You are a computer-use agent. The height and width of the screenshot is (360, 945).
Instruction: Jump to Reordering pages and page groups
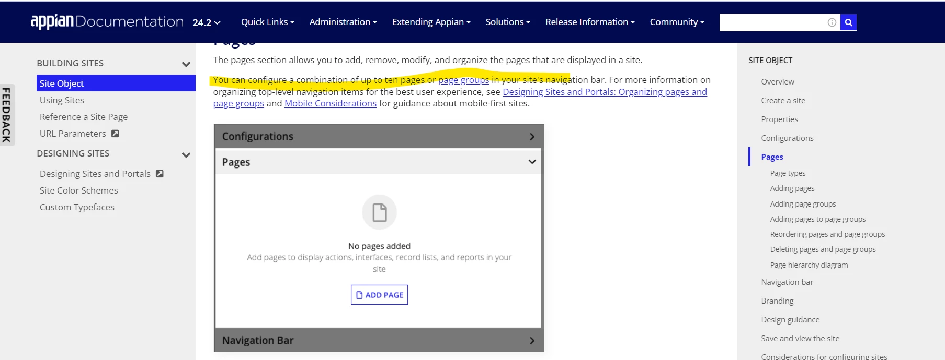(x=827, y=234)
